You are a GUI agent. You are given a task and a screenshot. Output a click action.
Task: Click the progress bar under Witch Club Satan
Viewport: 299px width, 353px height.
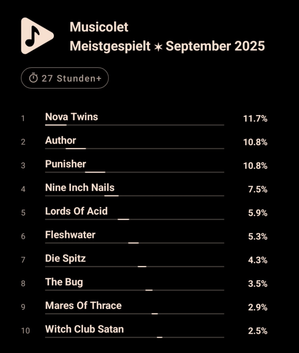tap(135, 337)
